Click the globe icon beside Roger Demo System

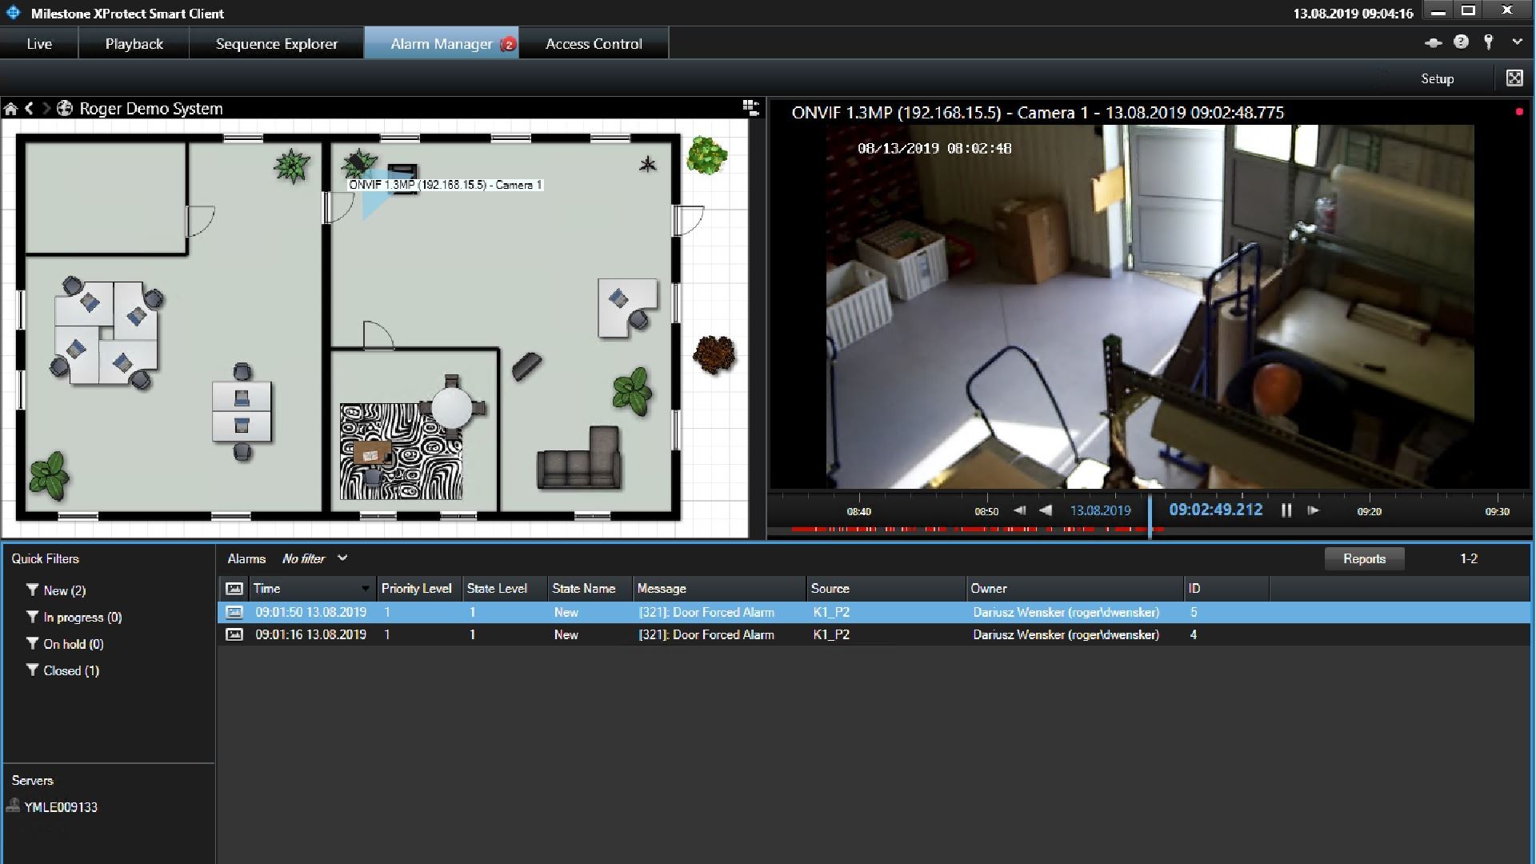pyautogui.click(x=65, y=108)
